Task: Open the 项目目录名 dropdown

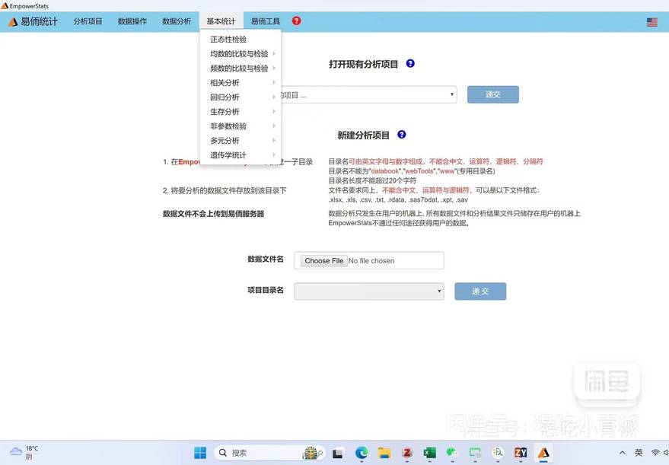Action: click(x=369, y=291)
